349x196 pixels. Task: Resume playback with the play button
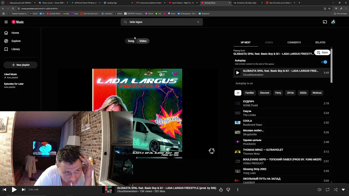pyautogui.click(x=14, y=190)
